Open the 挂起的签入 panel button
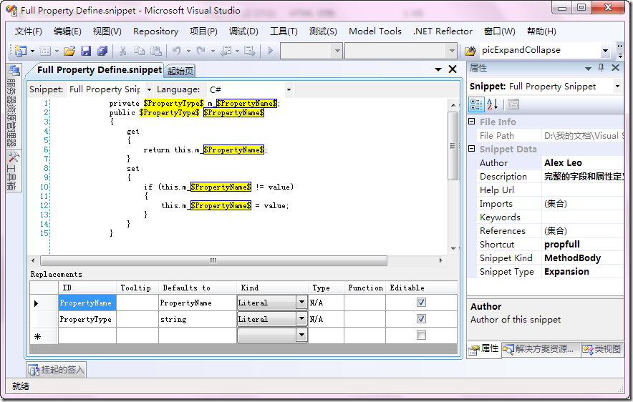This screenshot has height=402, width=633. pos(57,369)
